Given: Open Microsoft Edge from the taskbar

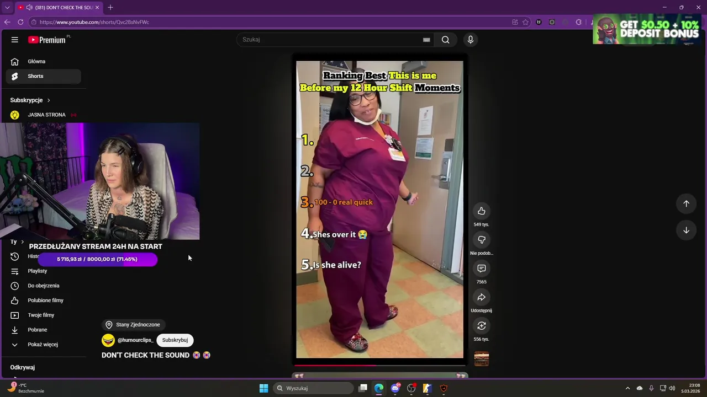Looking at the screenshot, I should 379,388.
